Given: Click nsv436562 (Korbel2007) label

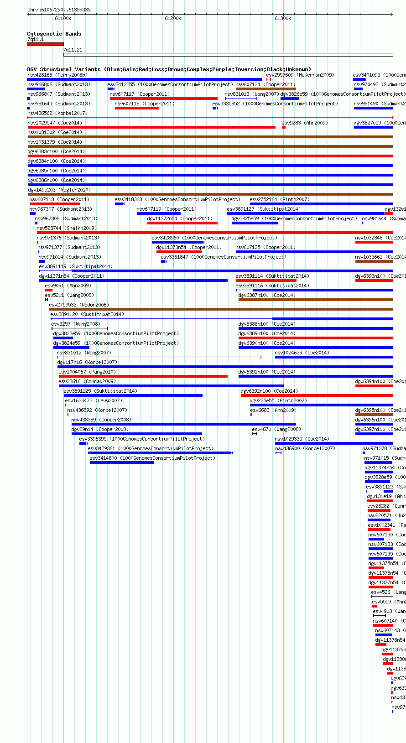Looking at the screenshot, I should [57, 113].
